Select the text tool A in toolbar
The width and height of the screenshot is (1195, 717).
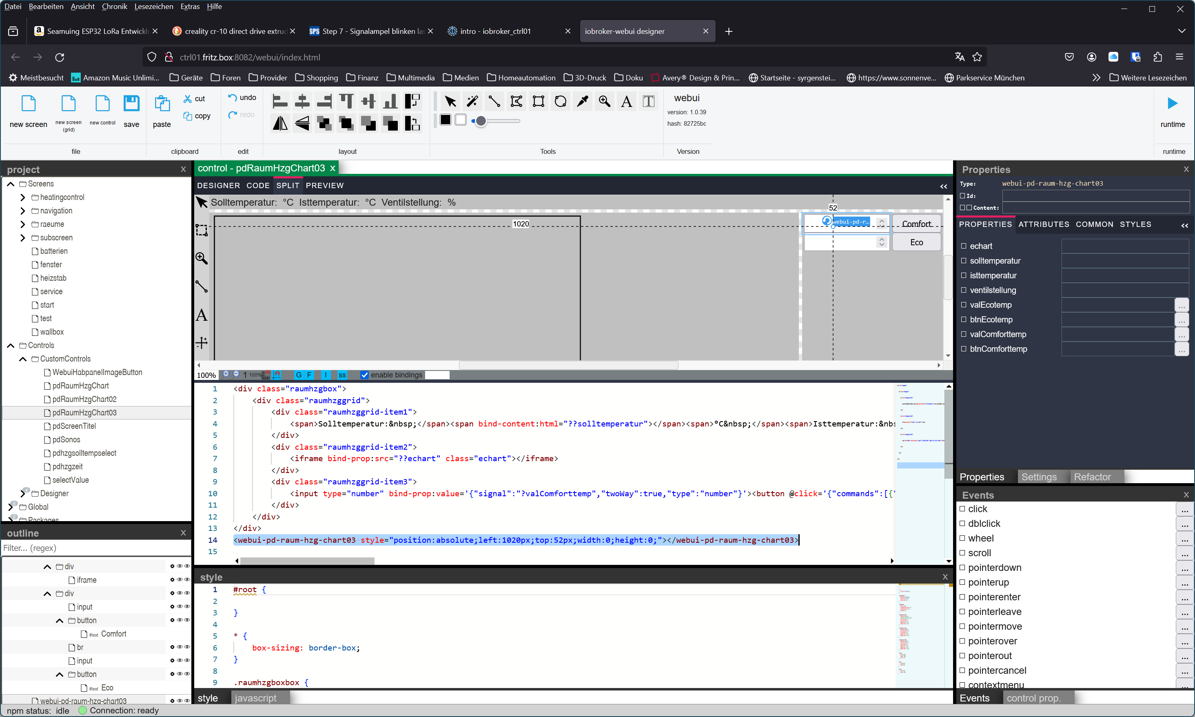(627, 101)
